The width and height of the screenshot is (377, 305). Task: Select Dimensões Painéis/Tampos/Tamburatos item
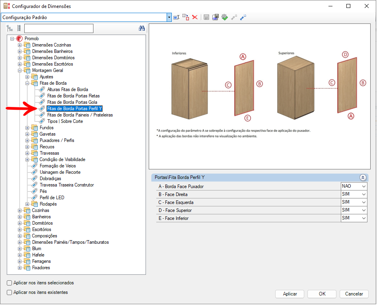coord(70,242)
